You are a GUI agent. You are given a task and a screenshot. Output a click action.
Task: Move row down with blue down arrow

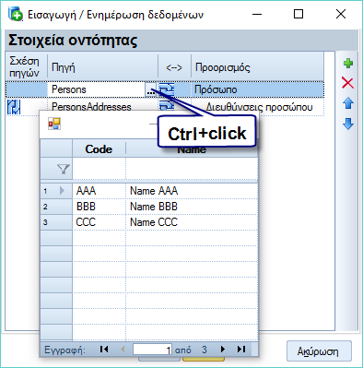pos(348,124)
